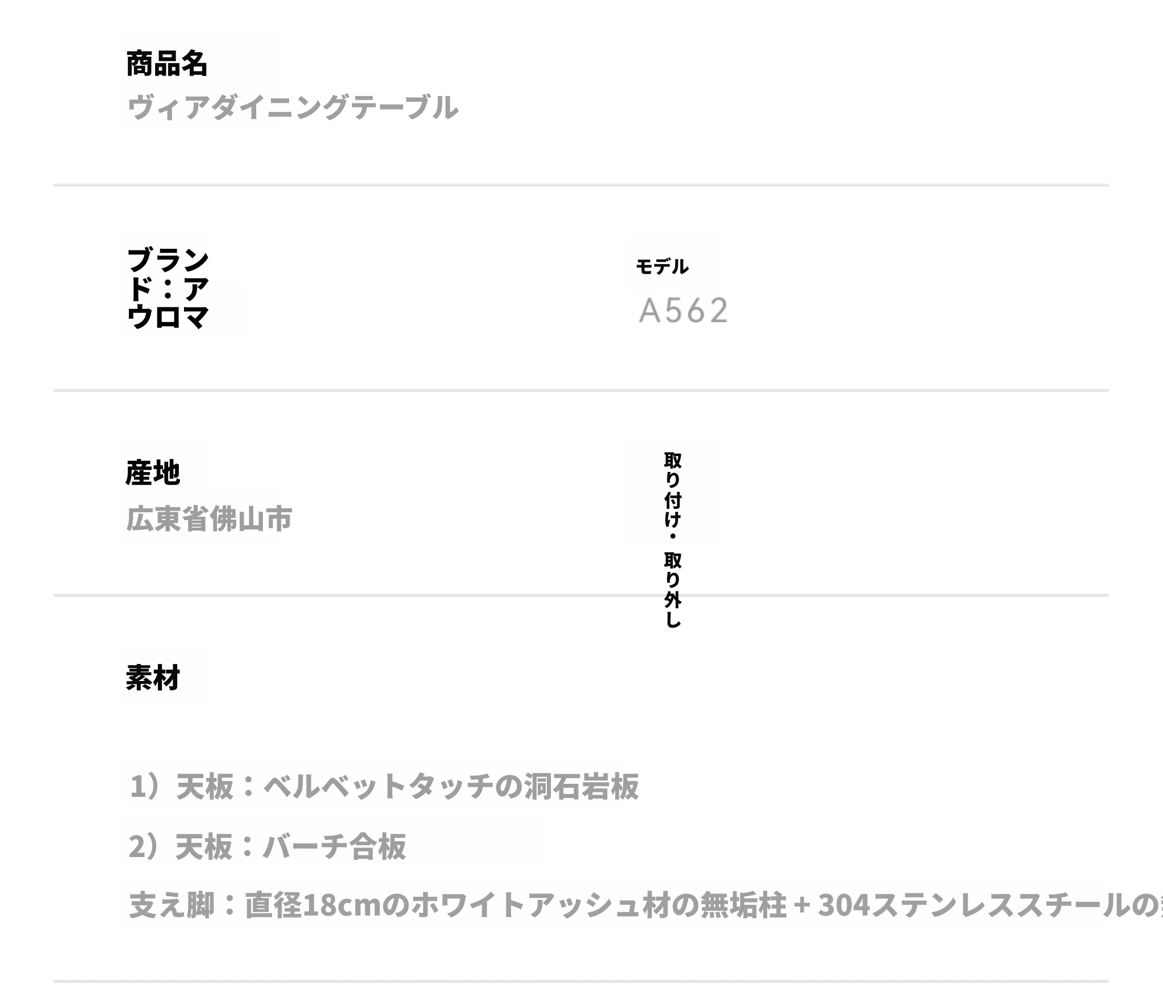
Task: Click the 洞石岩板 text
Action: pyautogui.click(x=581, y=787)
